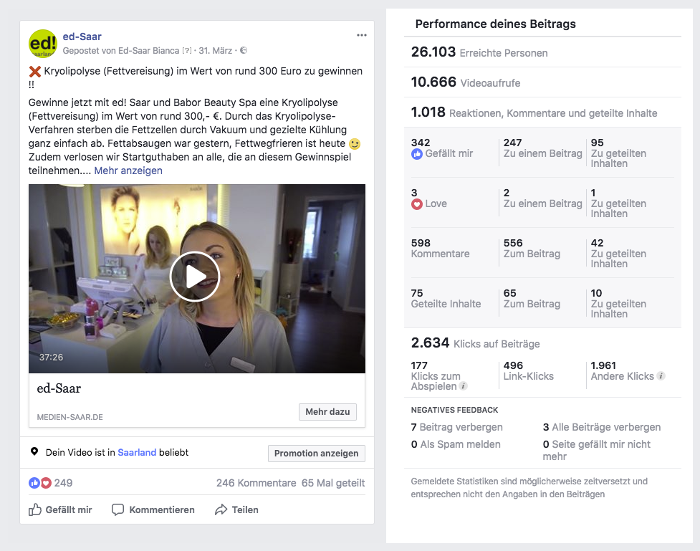Click info icon next to Klicks zum Abspielen

[464, 385]
